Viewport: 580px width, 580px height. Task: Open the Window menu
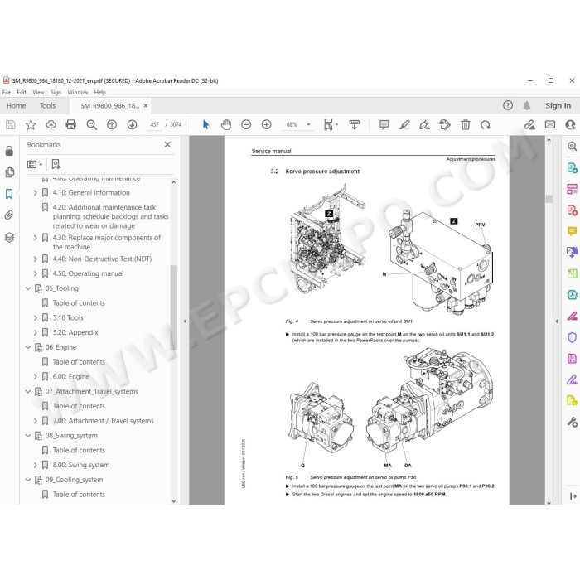pos(78,93)
